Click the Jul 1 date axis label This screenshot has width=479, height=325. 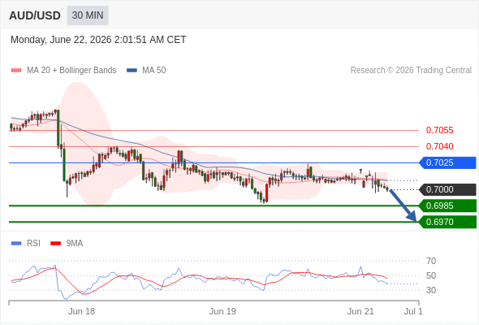413,311
